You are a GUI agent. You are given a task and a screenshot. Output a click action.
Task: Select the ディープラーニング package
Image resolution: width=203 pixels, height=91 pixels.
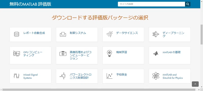(x=174, y=35)
